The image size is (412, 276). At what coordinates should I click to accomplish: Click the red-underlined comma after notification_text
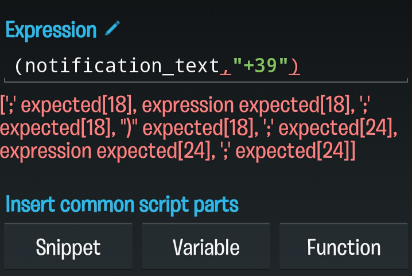click(x=226, y=72)
